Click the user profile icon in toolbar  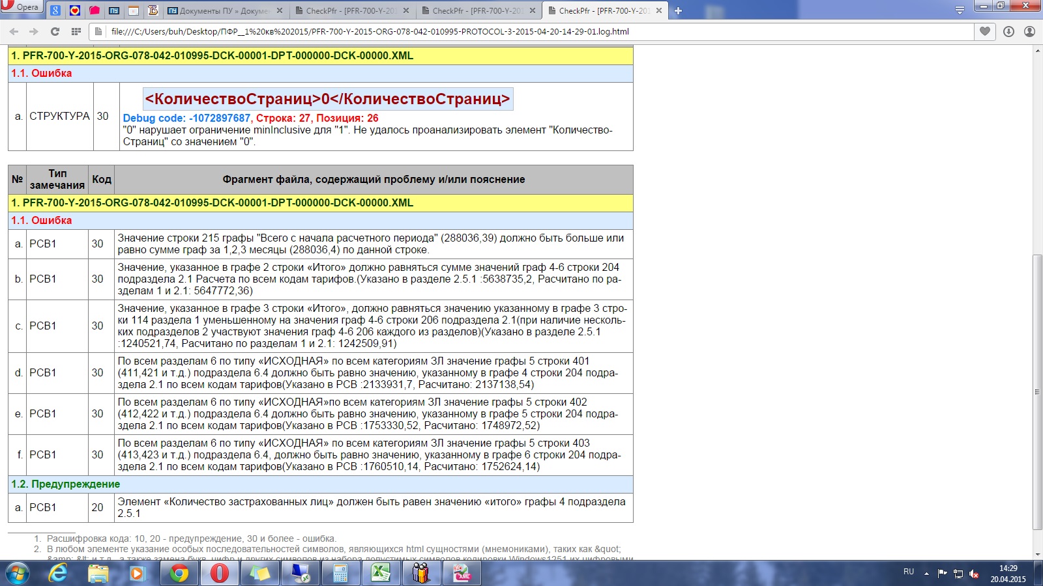[1029, 31]
